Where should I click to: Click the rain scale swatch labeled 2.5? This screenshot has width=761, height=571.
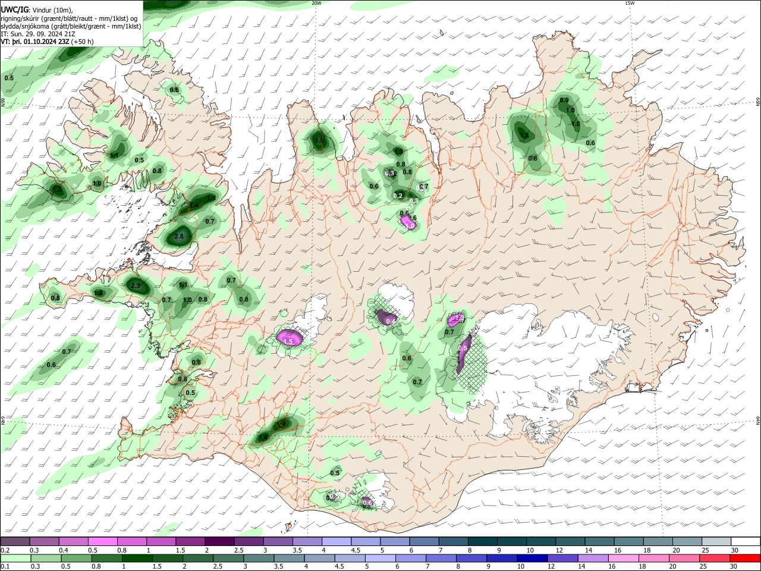(228, 558)
